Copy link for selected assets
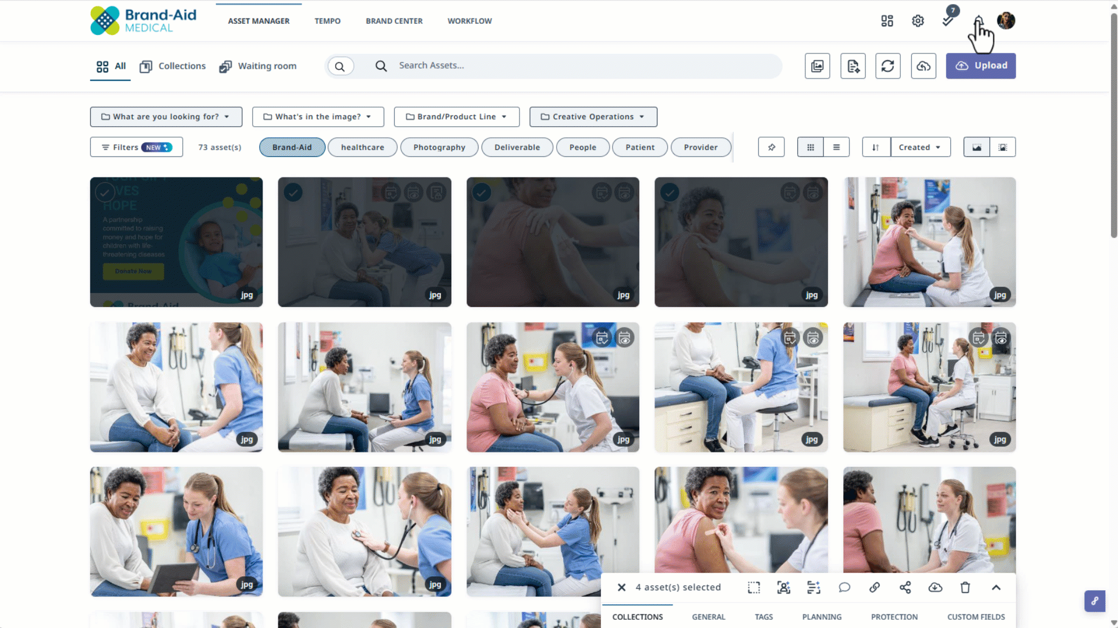 coord(875,587)
